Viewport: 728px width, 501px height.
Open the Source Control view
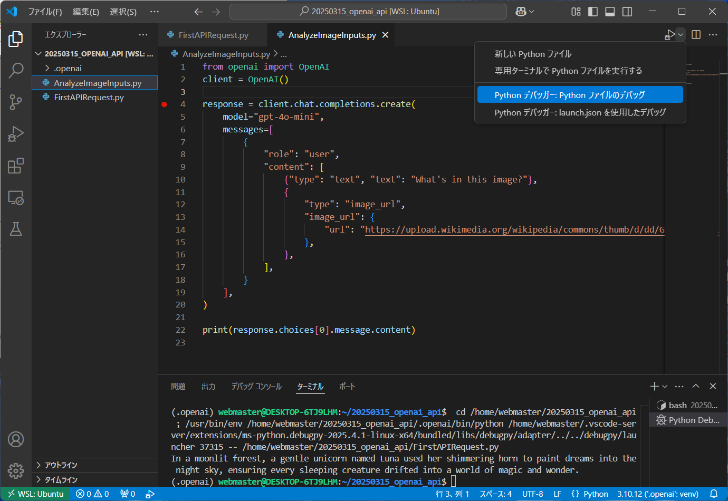16,102
